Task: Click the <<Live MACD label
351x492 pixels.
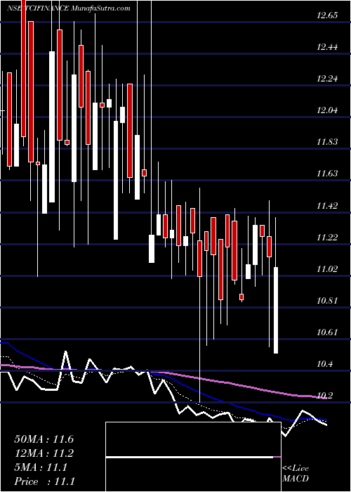Action: pyautogui.click(x=296, y=474)
